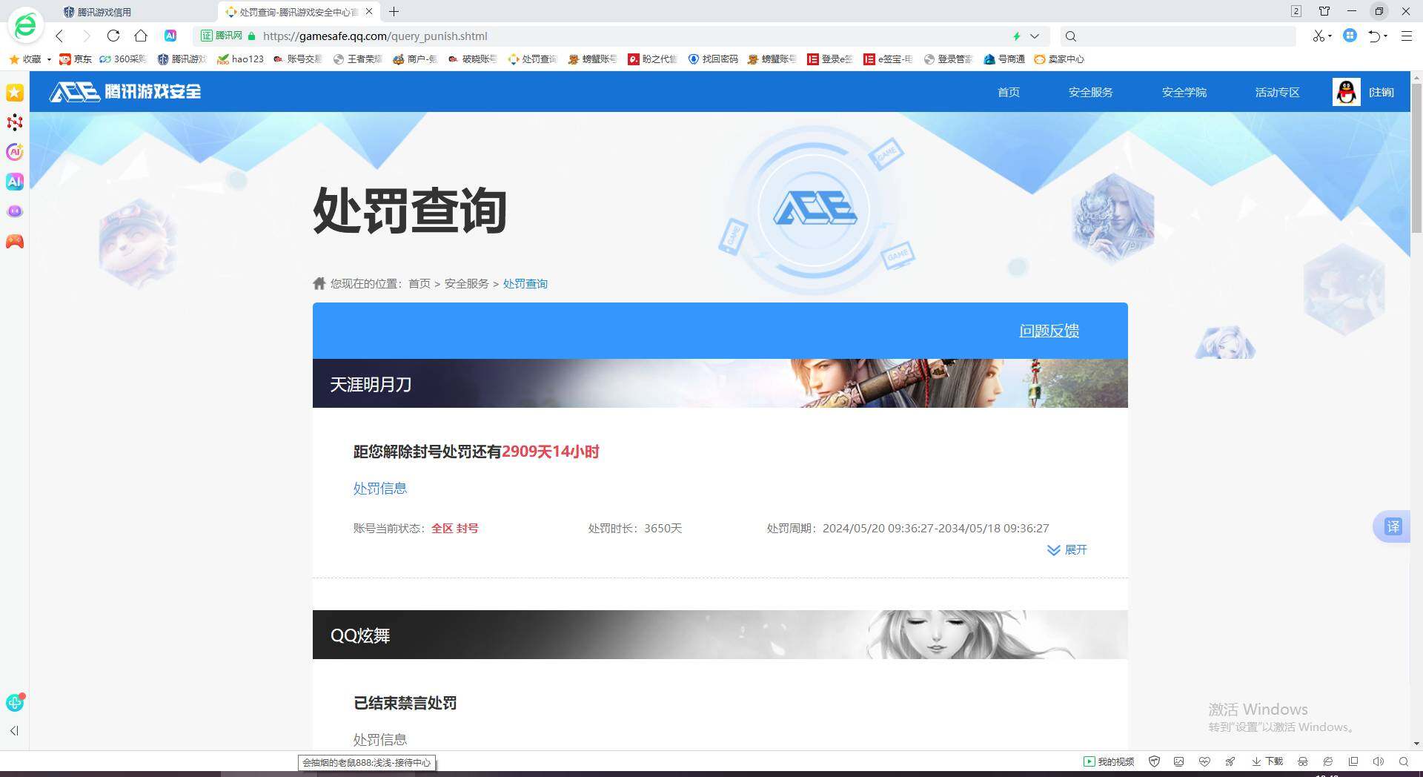
Task: Click the browser forward arrow
Action: click(86, 36)
